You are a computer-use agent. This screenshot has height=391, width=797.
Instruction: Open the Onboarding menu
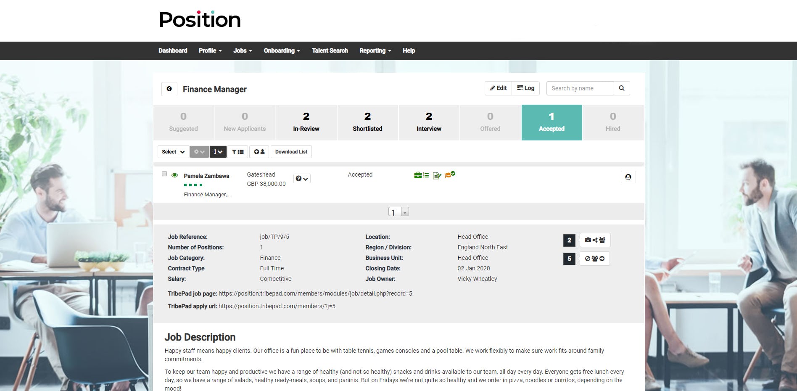coord(281,50)
